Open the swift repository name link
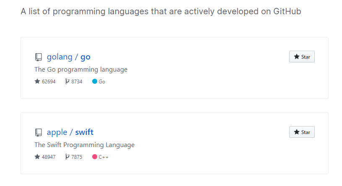 point(84,132)
